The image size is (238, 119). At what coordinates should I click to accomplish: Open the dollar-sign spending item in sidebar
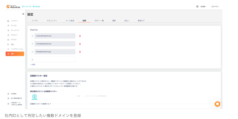(11, 44)
